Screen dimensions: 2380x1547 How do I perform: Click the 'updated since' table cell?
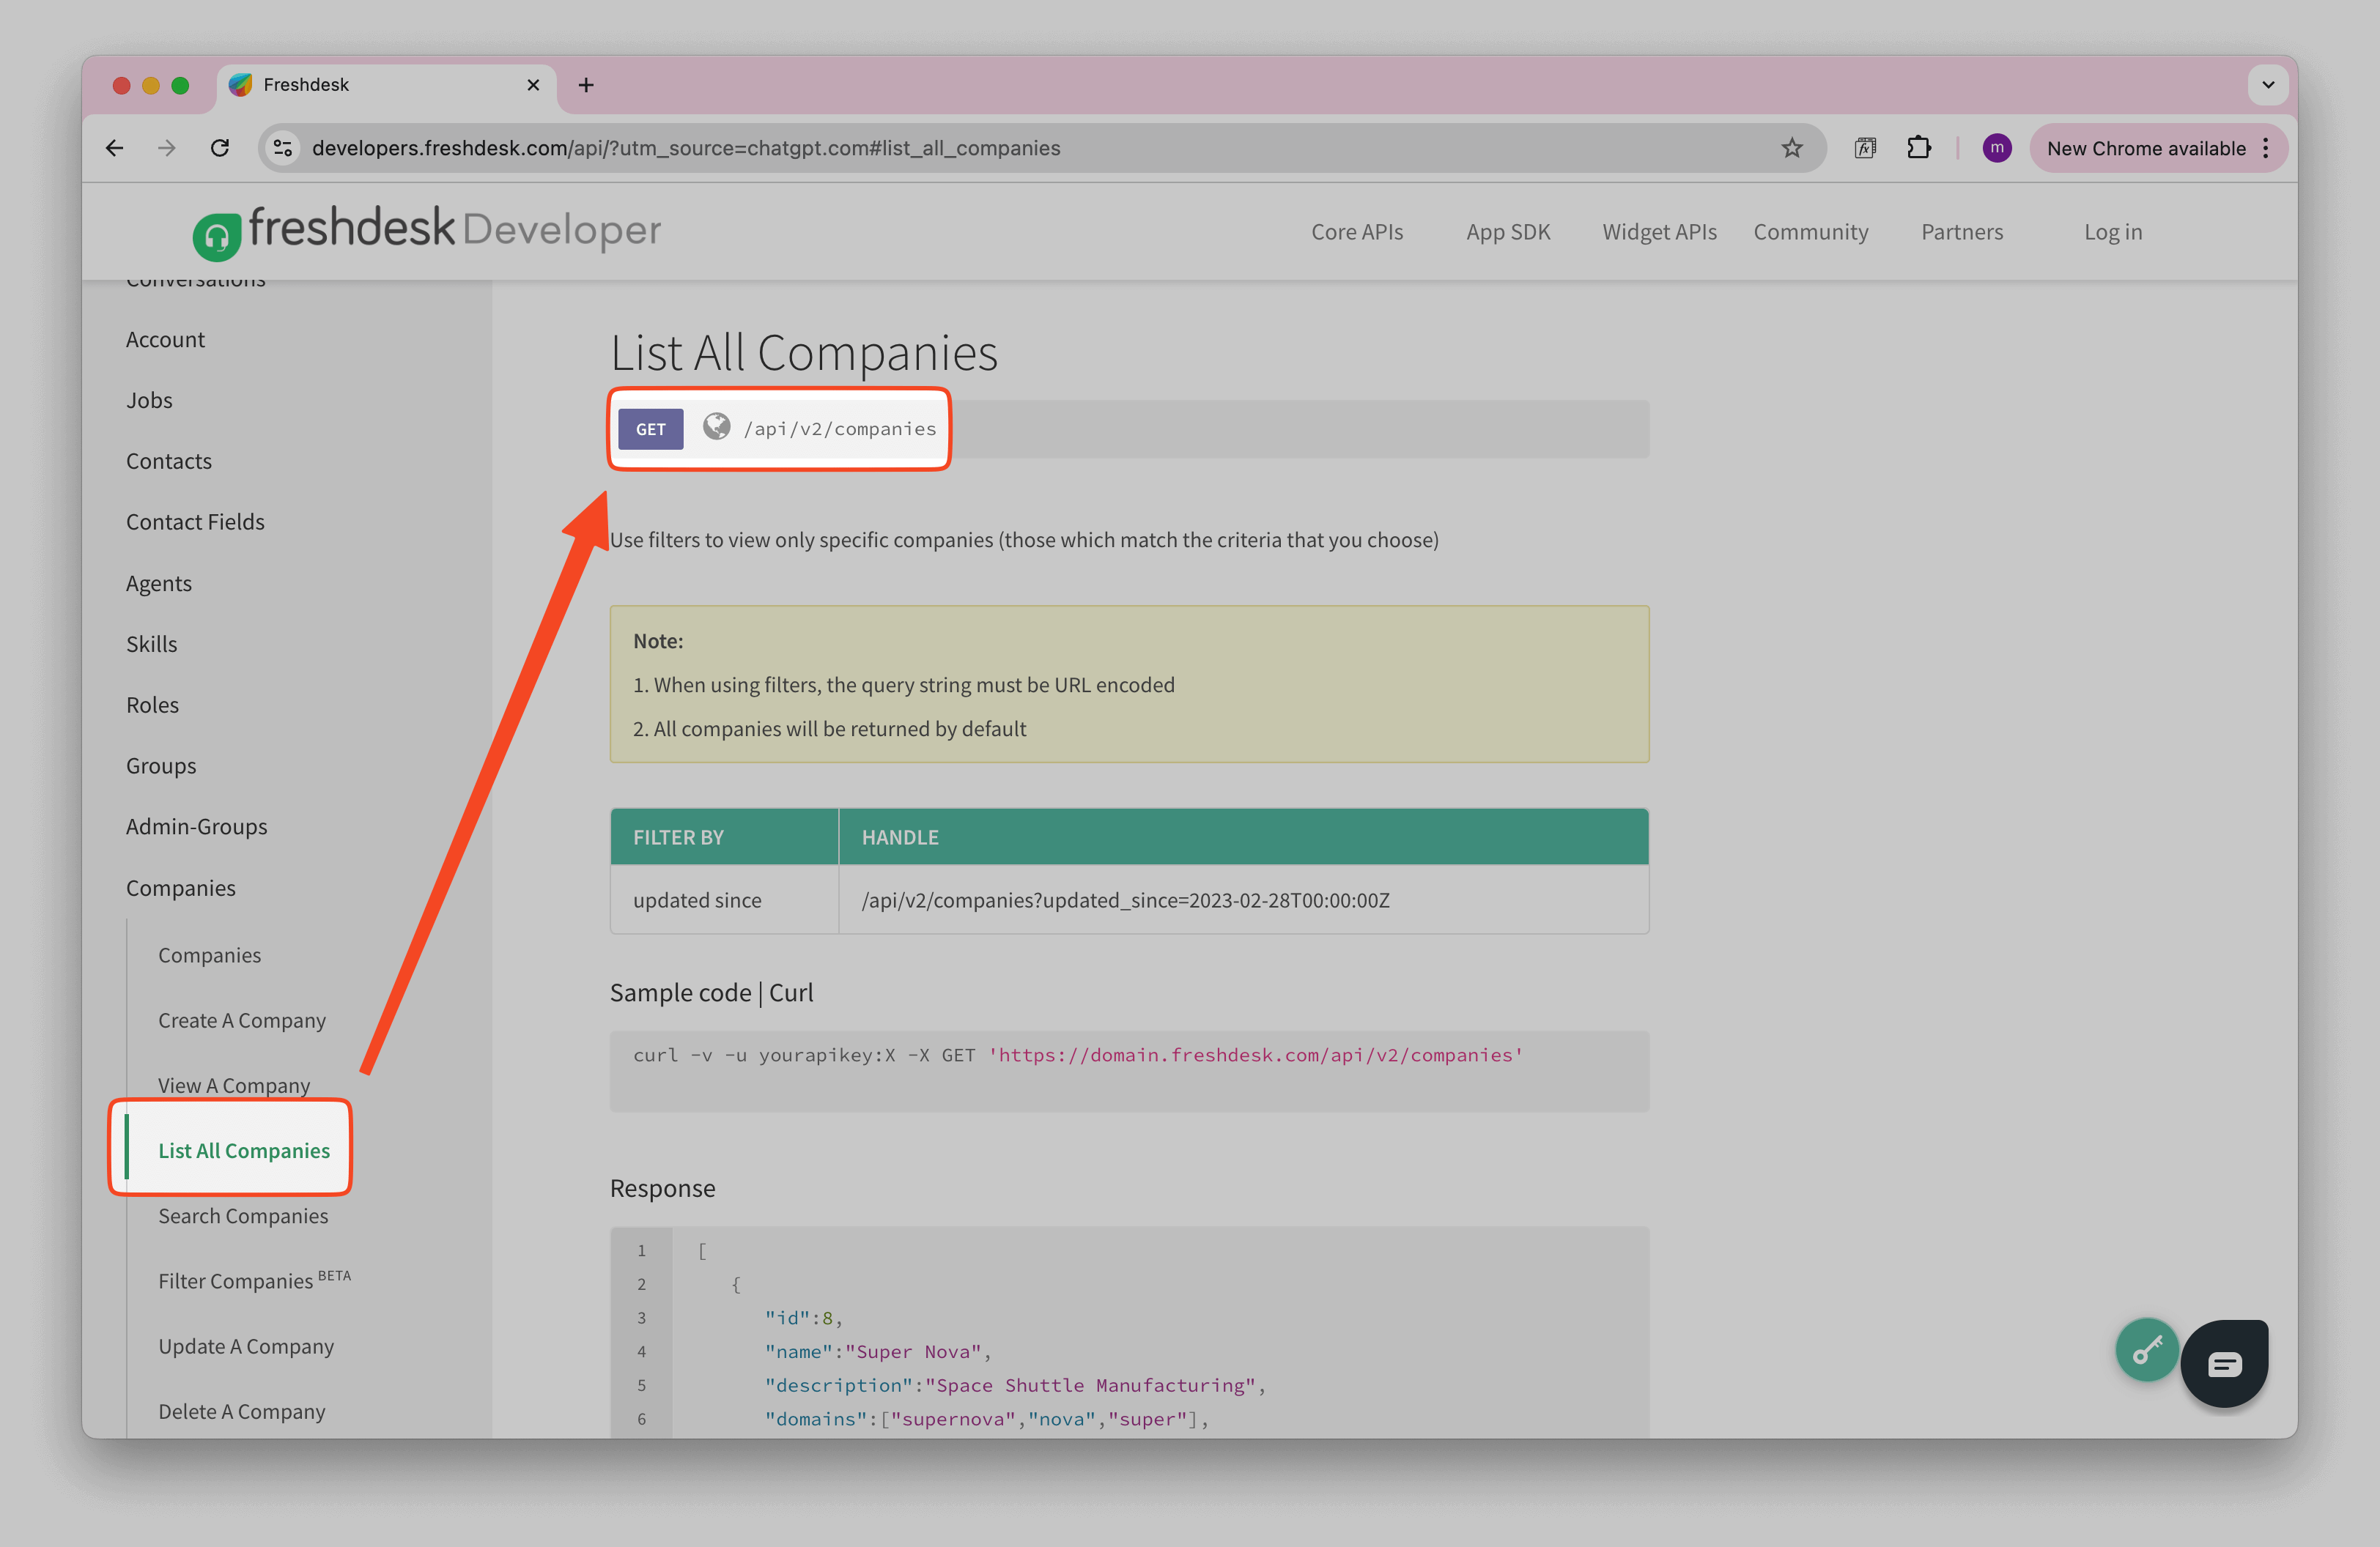click(x=724, y=900)
